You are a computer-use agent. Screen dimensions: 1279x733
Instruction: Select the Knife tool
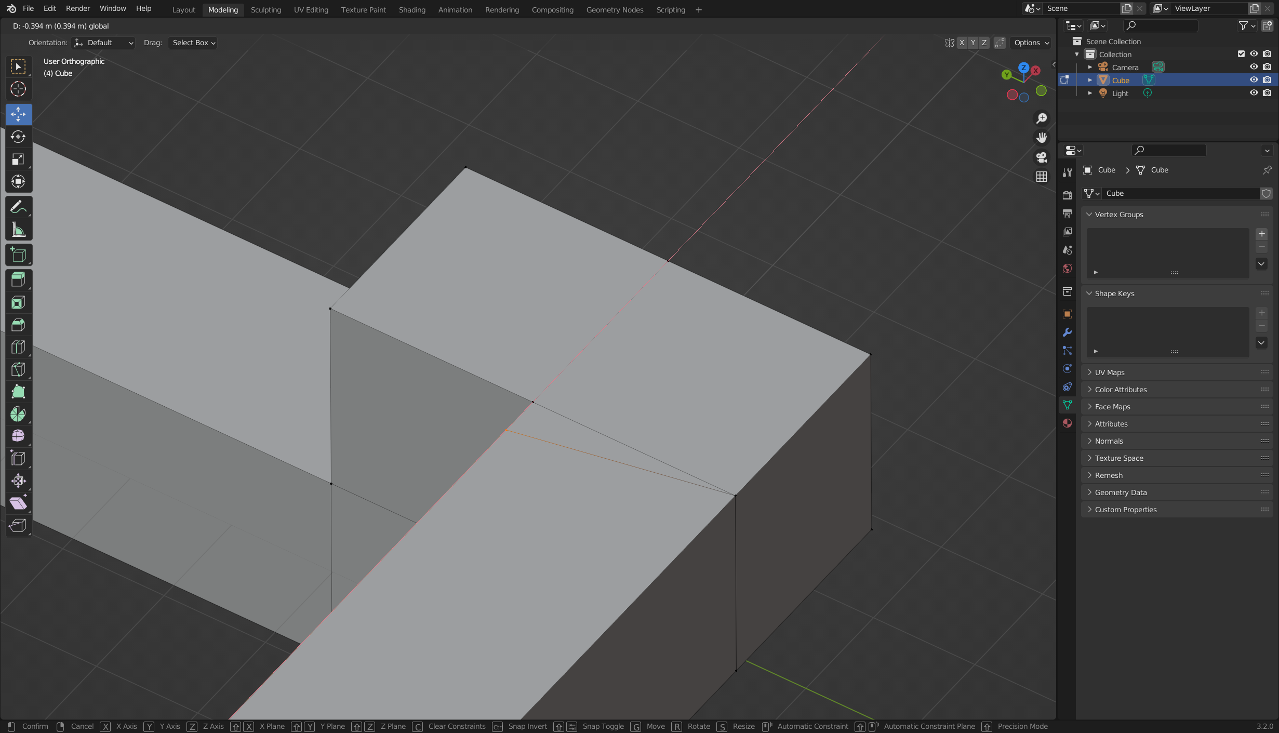coord(18,369)
